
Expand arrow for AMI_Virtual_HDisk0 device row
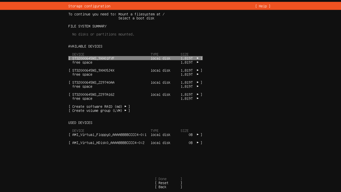[x=198, y=143]
